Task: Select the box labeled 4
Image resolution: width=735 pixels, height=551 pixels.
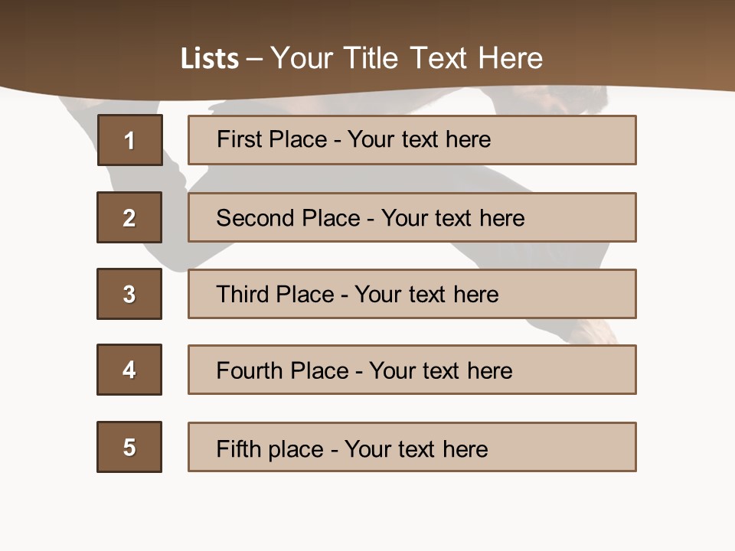Action: pyautogui.click(x=129, y=370)
